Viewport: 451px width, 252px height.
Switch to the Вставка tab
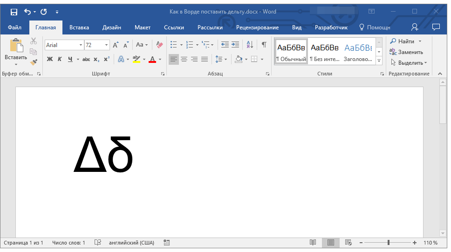79,27
